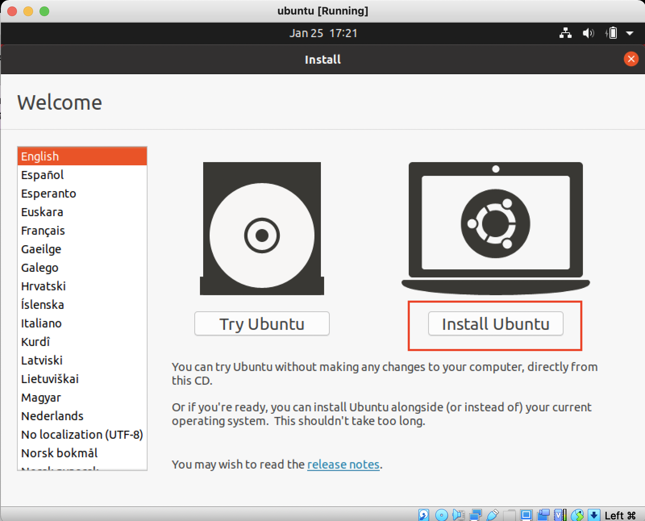The height and width of the screenshot is (521, 645).
Task: Click the laptop image above Install Ubuntu
Action: click(x=495, y=229)
